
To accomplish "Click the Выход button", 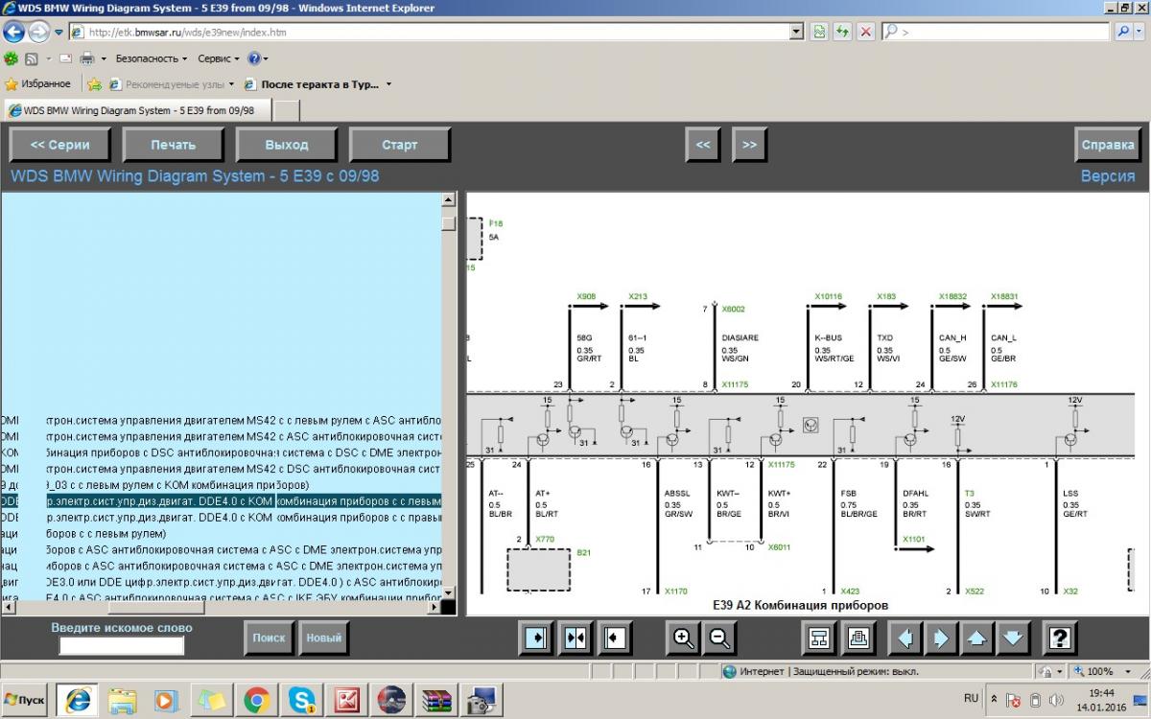I will point(287,145).
